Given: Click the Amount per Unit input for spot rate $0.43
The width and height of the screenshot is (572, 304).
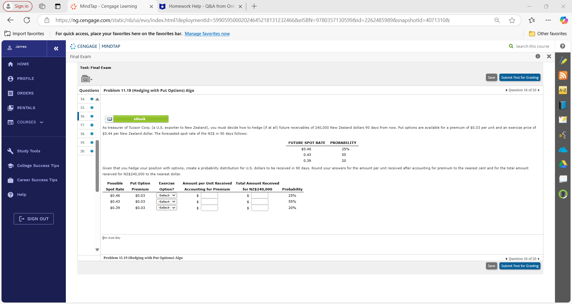Looking at the screenshot, I should pos(209,202).
